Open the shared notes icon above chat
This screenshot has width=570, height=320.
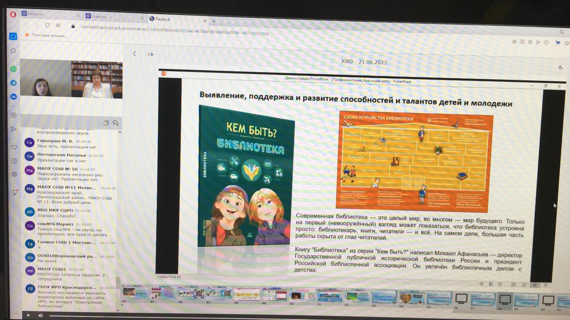[106, 123]
